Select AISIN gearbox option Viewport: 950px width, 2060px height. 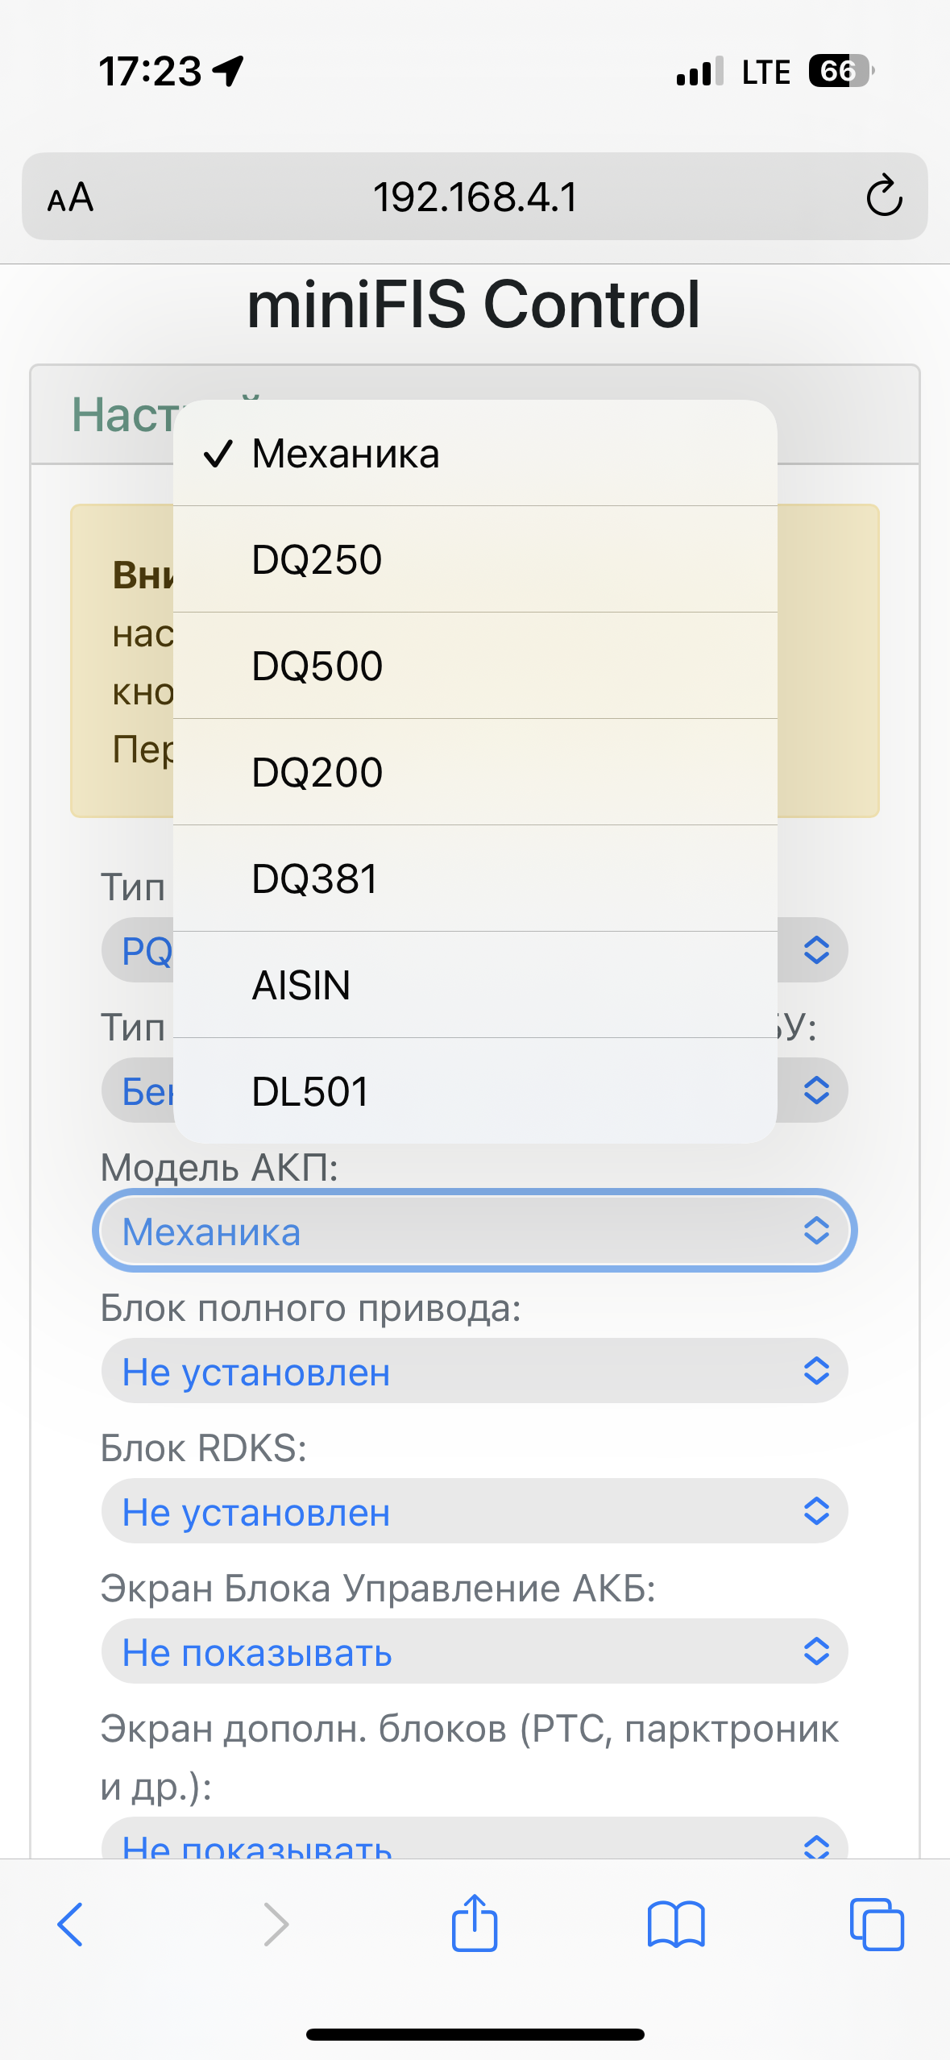[x=475, y=985]
